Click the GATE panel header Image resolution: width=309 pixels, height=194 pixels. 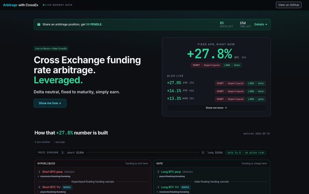point(212,164)
